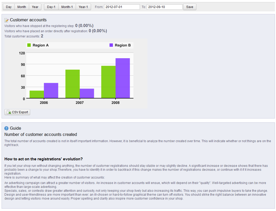The height and width of the screenshot is (211, 276).
Task: Click the 2008 Region A green bar
Action: [108, 82]
